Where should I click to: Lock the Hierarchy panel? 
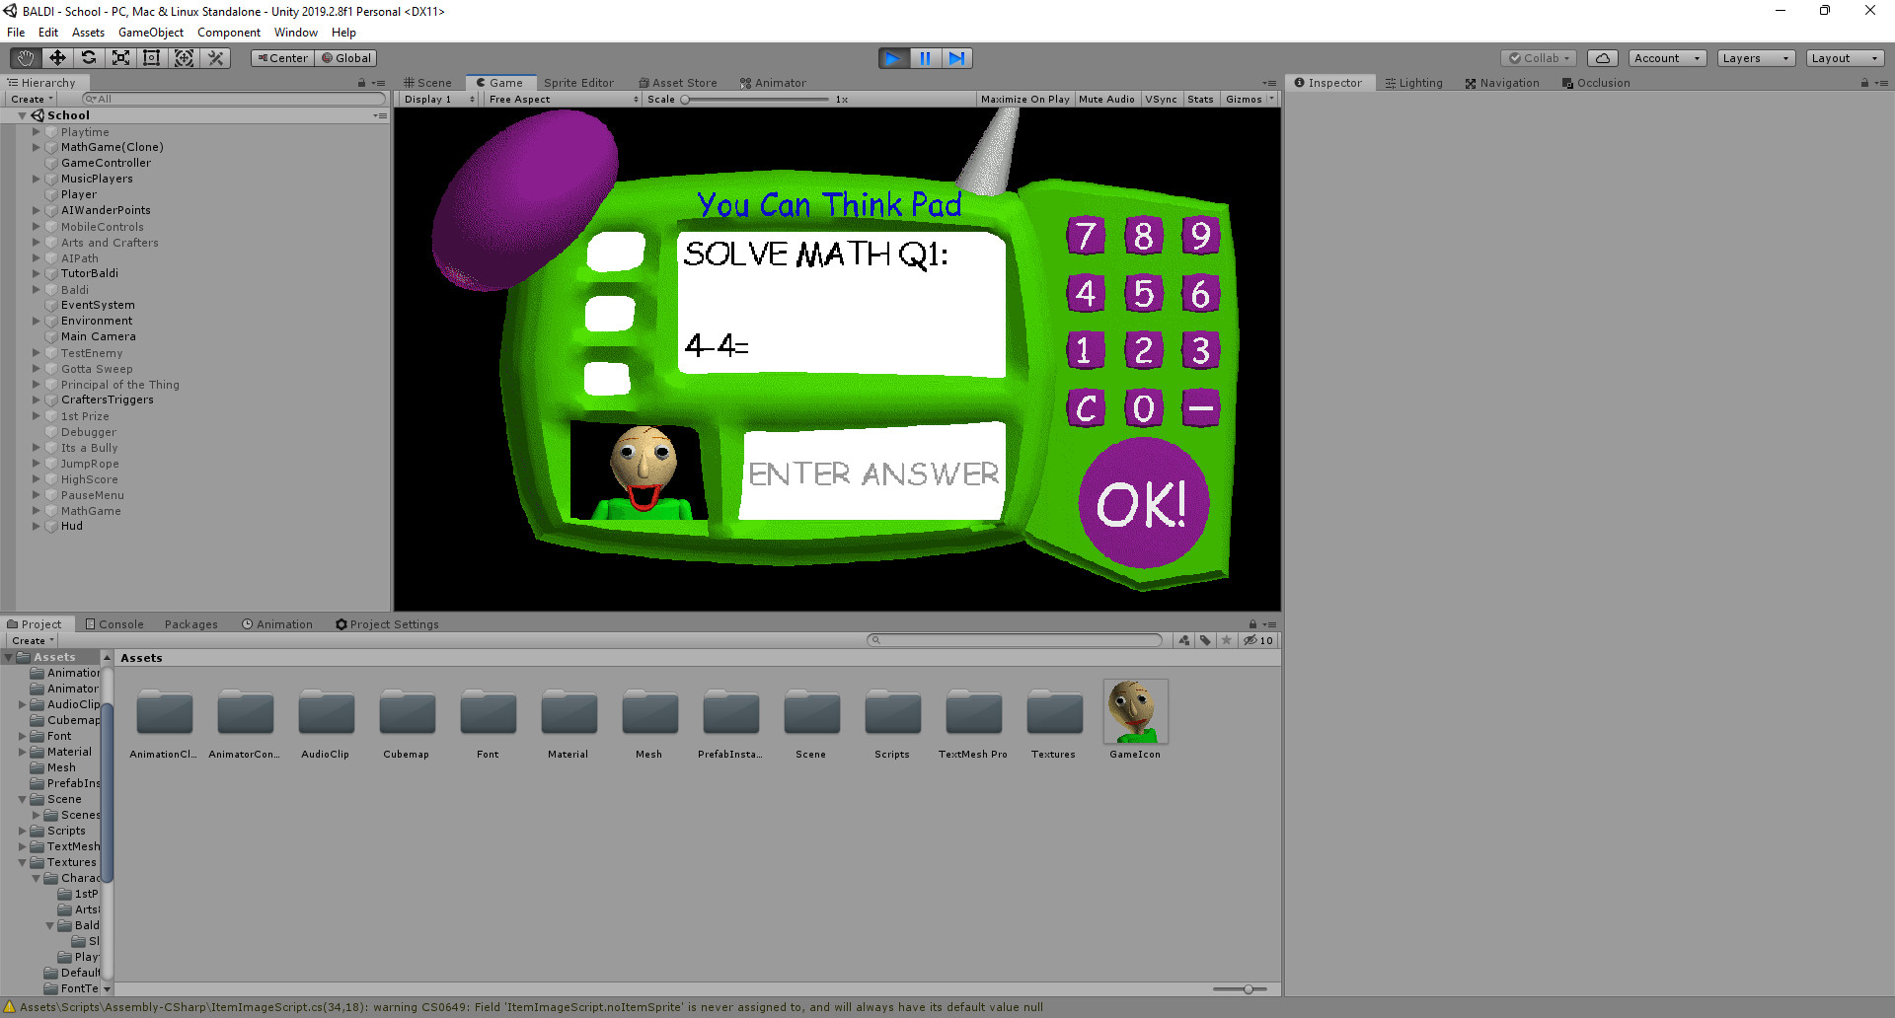click(362, 83)
